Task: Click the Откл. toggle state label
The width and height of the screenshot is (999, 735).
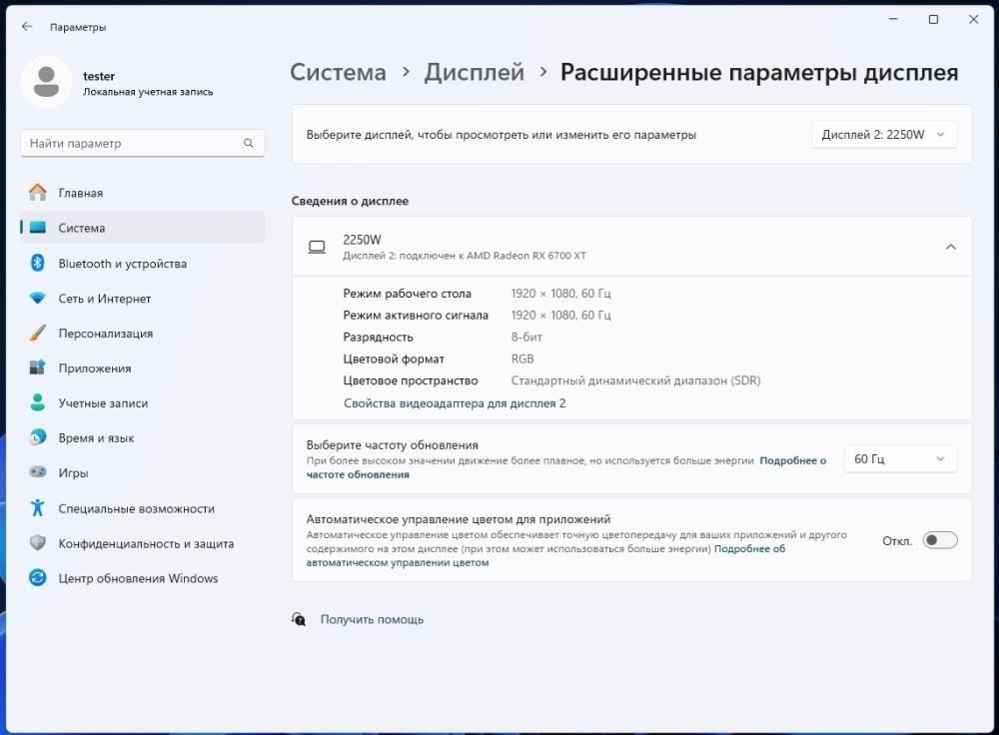Action: (897, 540)
